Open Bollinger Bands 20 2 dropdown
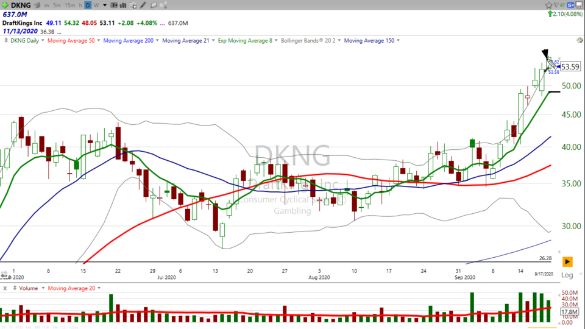The image size is (585, 329). tap(339, 40)
